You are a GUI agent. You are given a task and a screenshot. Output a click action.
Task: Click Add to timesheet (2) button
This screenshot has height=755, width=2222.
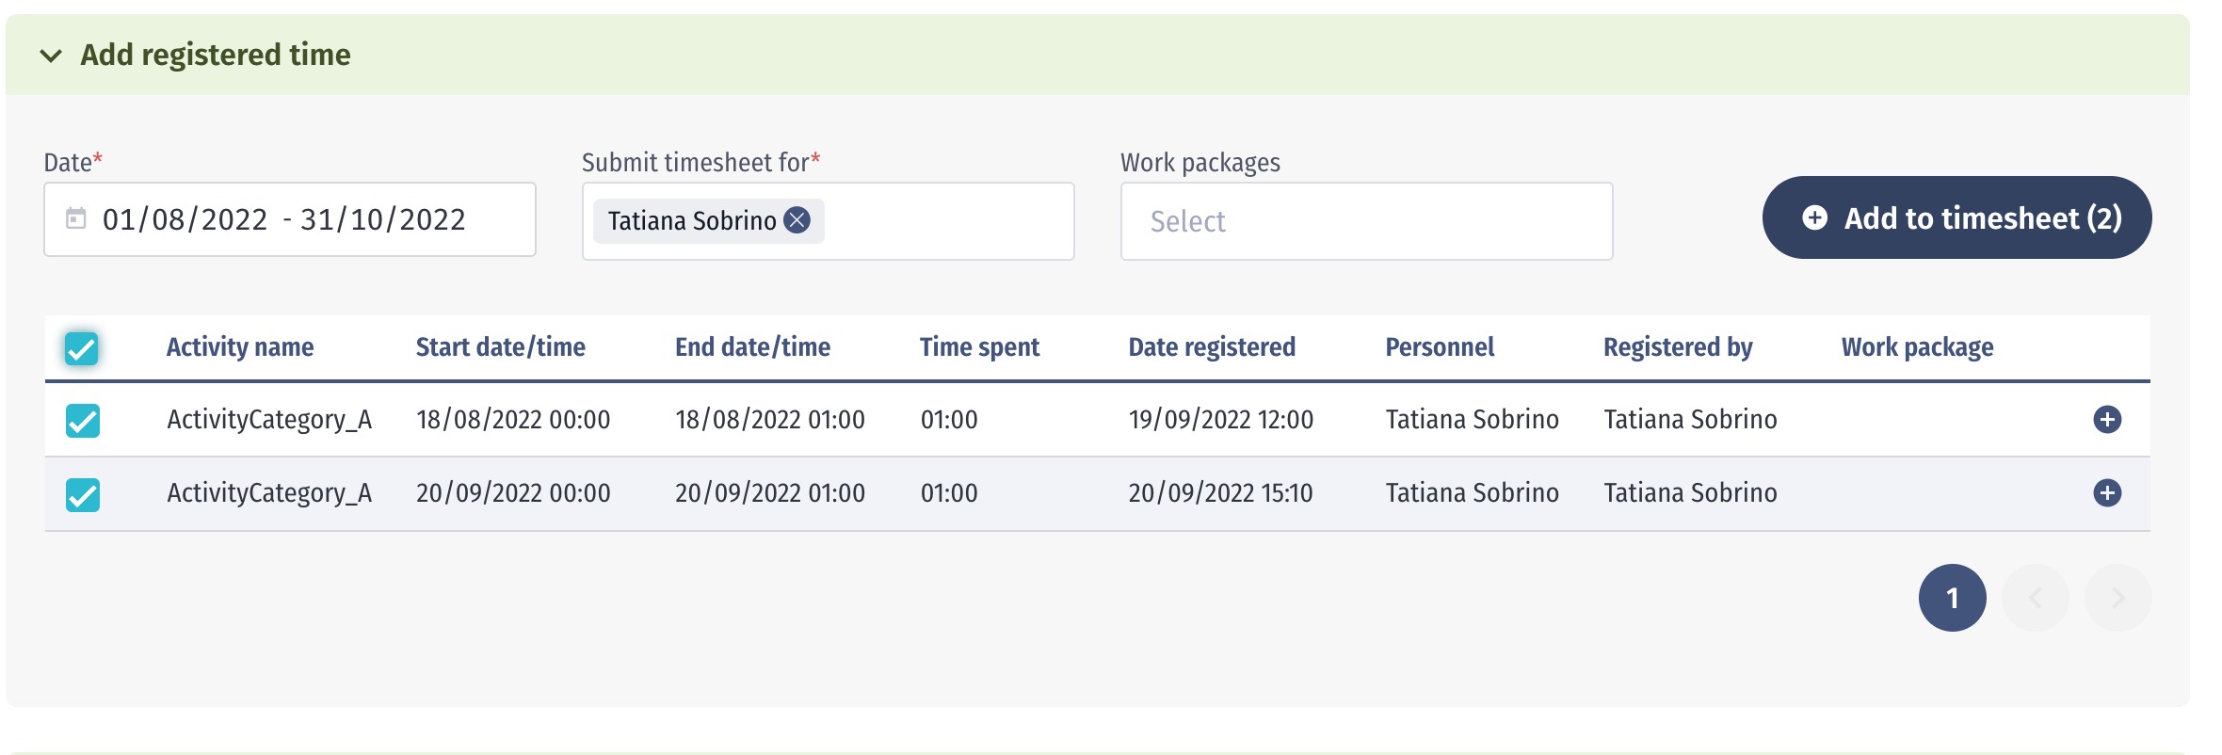click(1956, 217)
